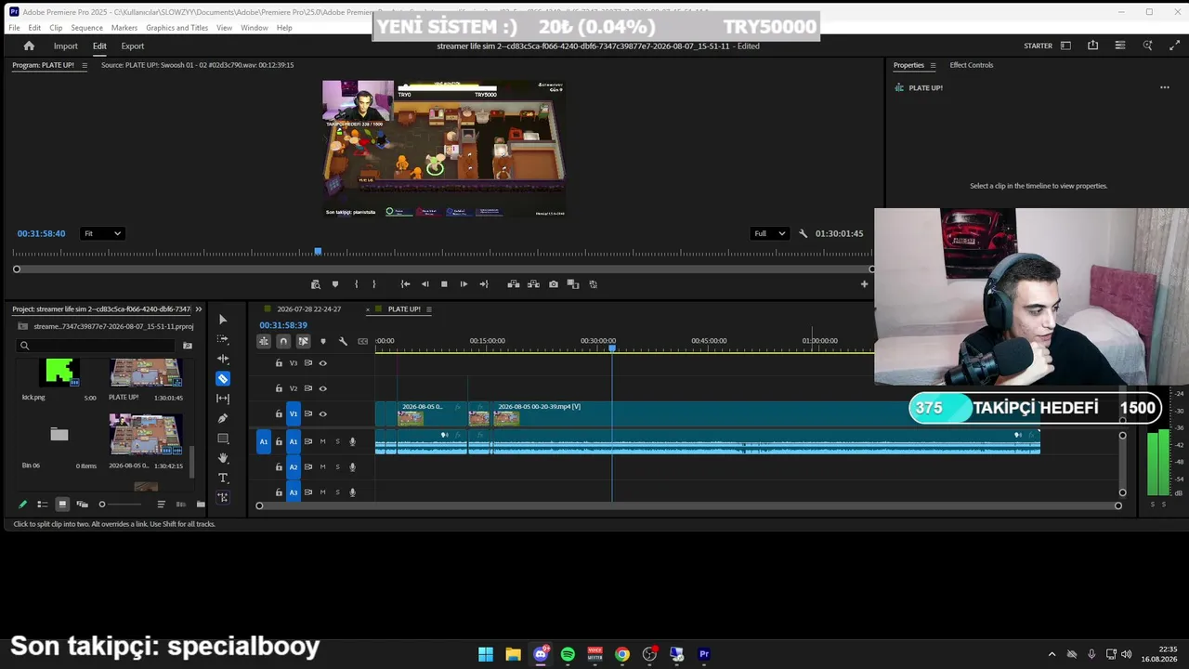Open the Properties panel menu
The width and height of the screenshot is (1189, 669).
click(933, 65)
